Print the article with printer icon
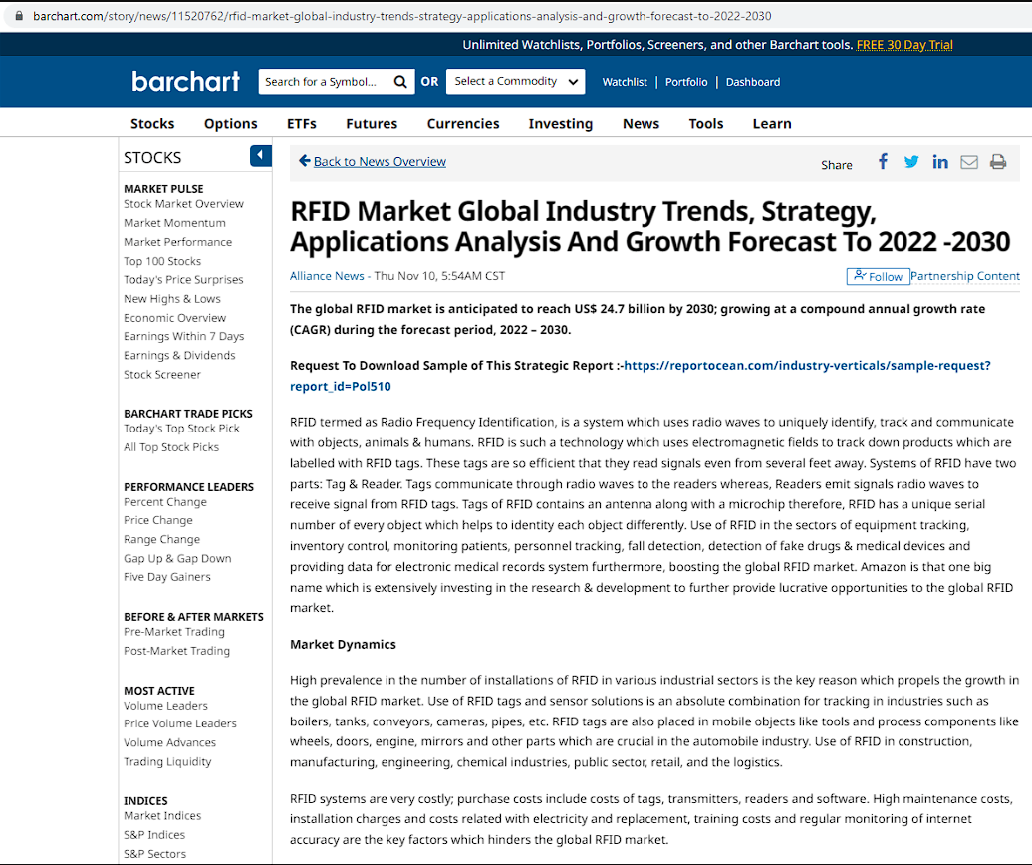This screenshot has width=1032, height=865. 998,163
